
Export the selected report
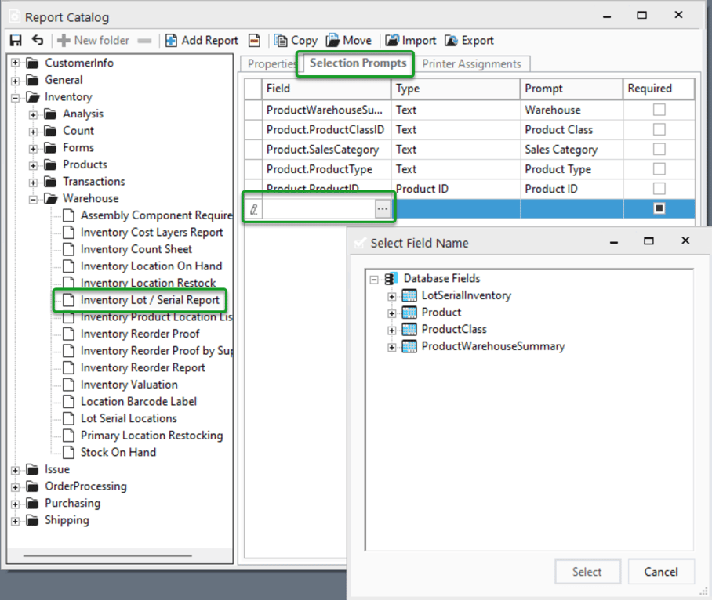[469, 40]
